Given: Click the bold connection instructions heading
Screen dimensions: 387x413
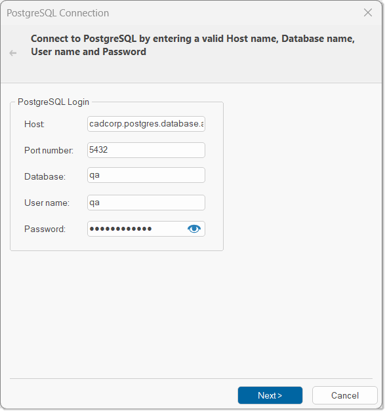Looking at the screenshot, I should [193, 45].
